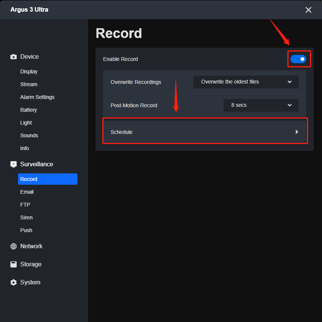Open the Post-Motion Record 8 secs dropdown
Image resolution: width=322 pixels, height=322 pixels.
(261, 105)
